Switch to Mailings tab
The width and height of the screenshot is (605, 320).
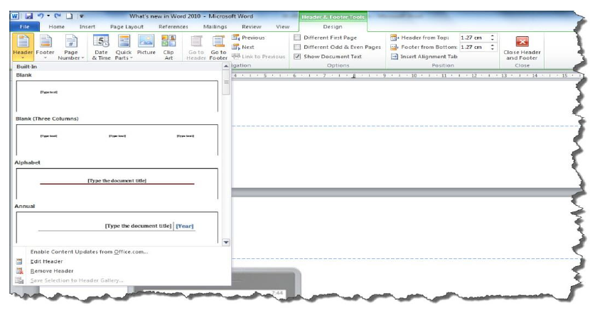[215, 26]
